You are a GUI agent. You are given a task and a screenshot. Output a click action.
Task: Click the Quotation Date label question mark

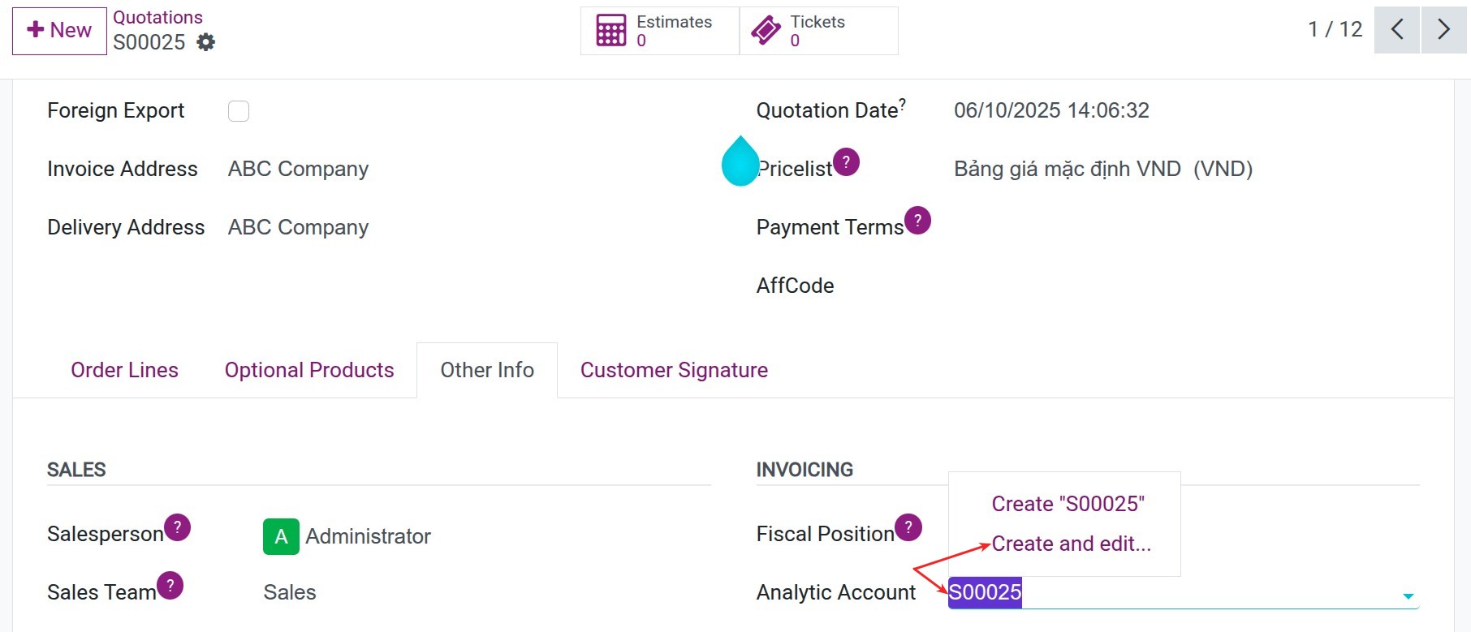tap(902, 104)
